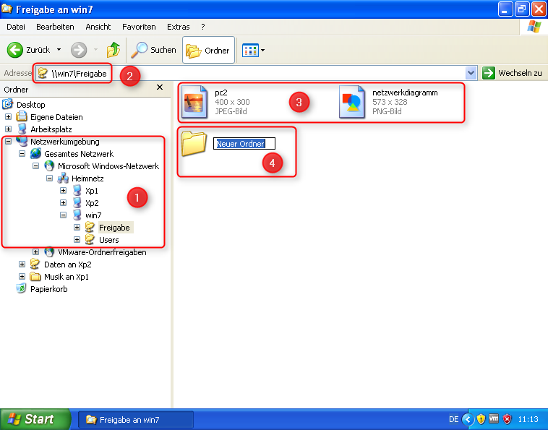Open the Windows Start button

tap(35, 419)
